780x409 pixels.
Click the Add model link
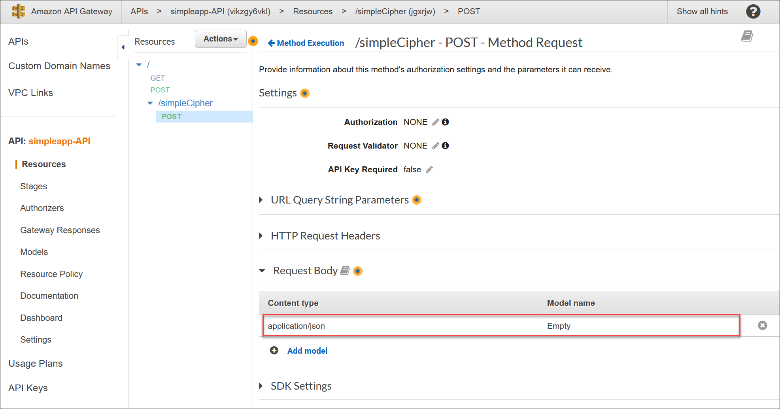pyautogui.click(x=308, y=351)
